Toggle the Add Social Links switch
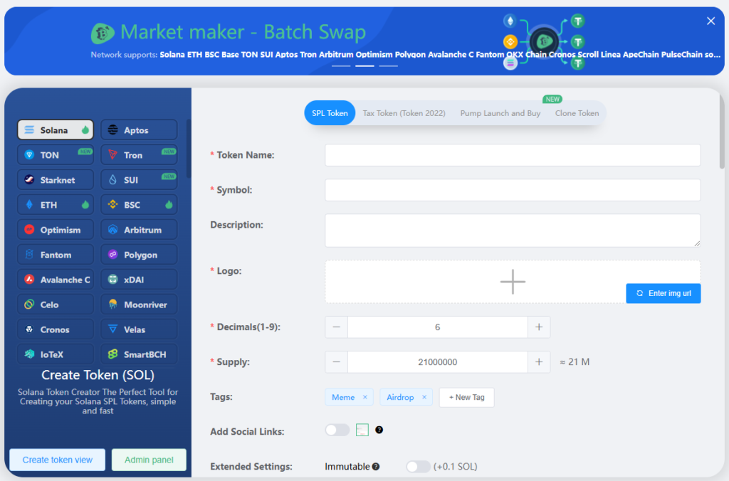This screenshot has width=729, height=481. tap(337, 430)
